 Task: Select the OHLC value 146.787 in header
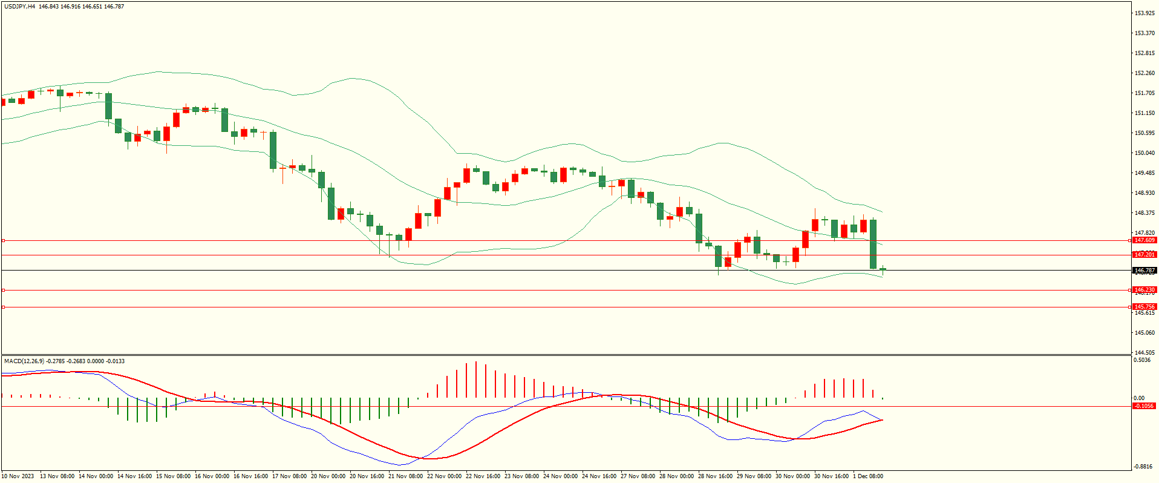coord(114,7)
